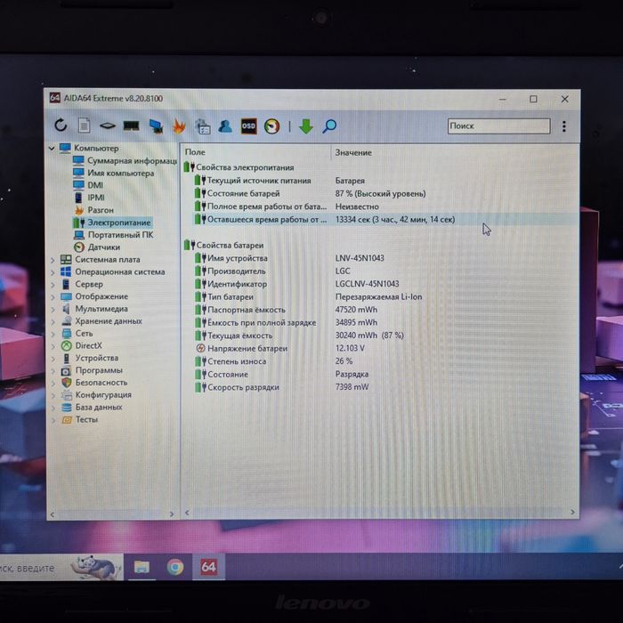
Task: Select the Программы tree item
Action: click(92, 370)
